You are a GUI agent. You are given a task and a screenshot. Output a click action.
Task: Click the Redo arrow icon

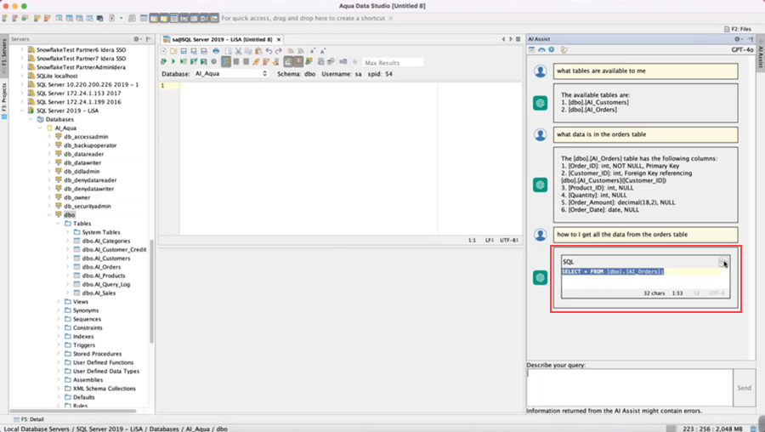(x=279, y=51)
